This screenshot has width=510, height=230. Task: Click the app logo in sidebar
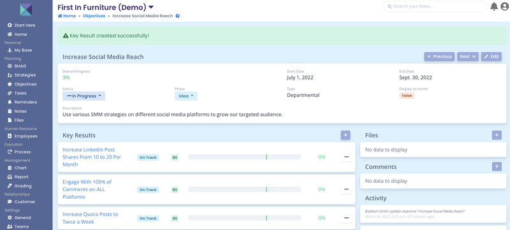click(26, 9)
